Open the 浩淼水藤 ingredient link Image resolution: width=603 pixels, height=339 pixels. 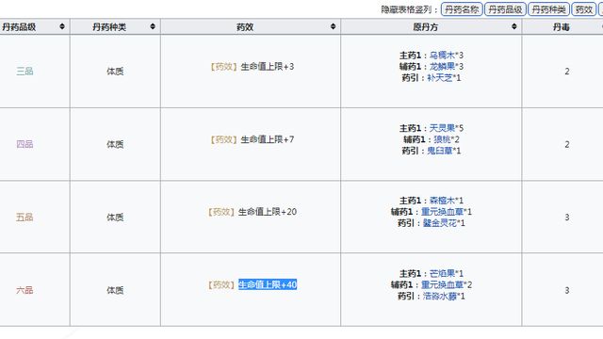click(440, 296)
